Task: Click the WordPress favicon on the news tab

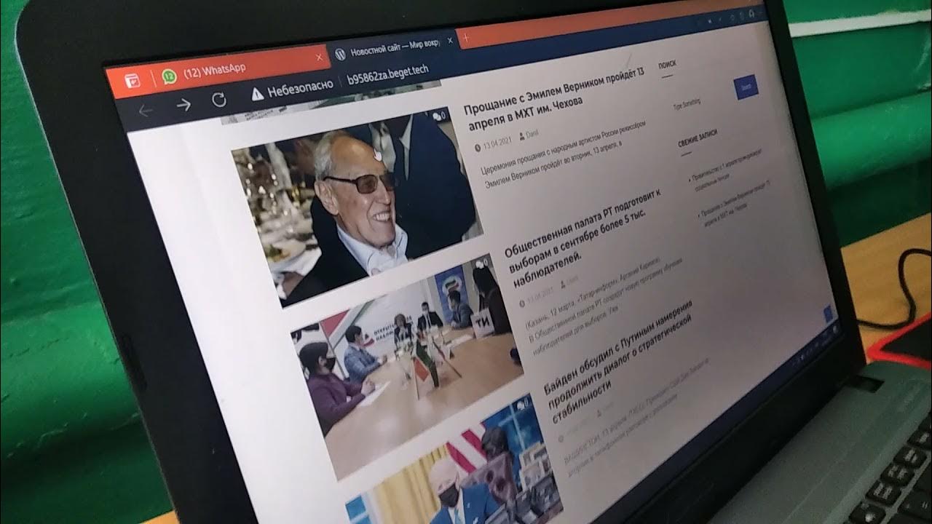Action: [x=340, y=55]
